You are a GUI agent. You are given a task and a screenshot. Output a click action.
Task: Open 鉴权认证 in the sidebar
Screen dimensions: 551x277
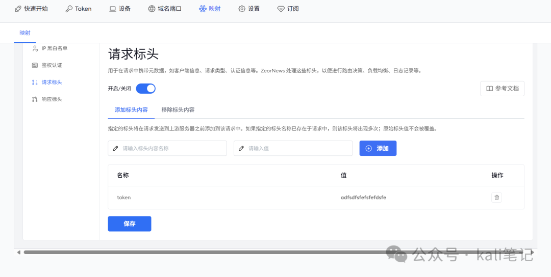tap(52, 65)
